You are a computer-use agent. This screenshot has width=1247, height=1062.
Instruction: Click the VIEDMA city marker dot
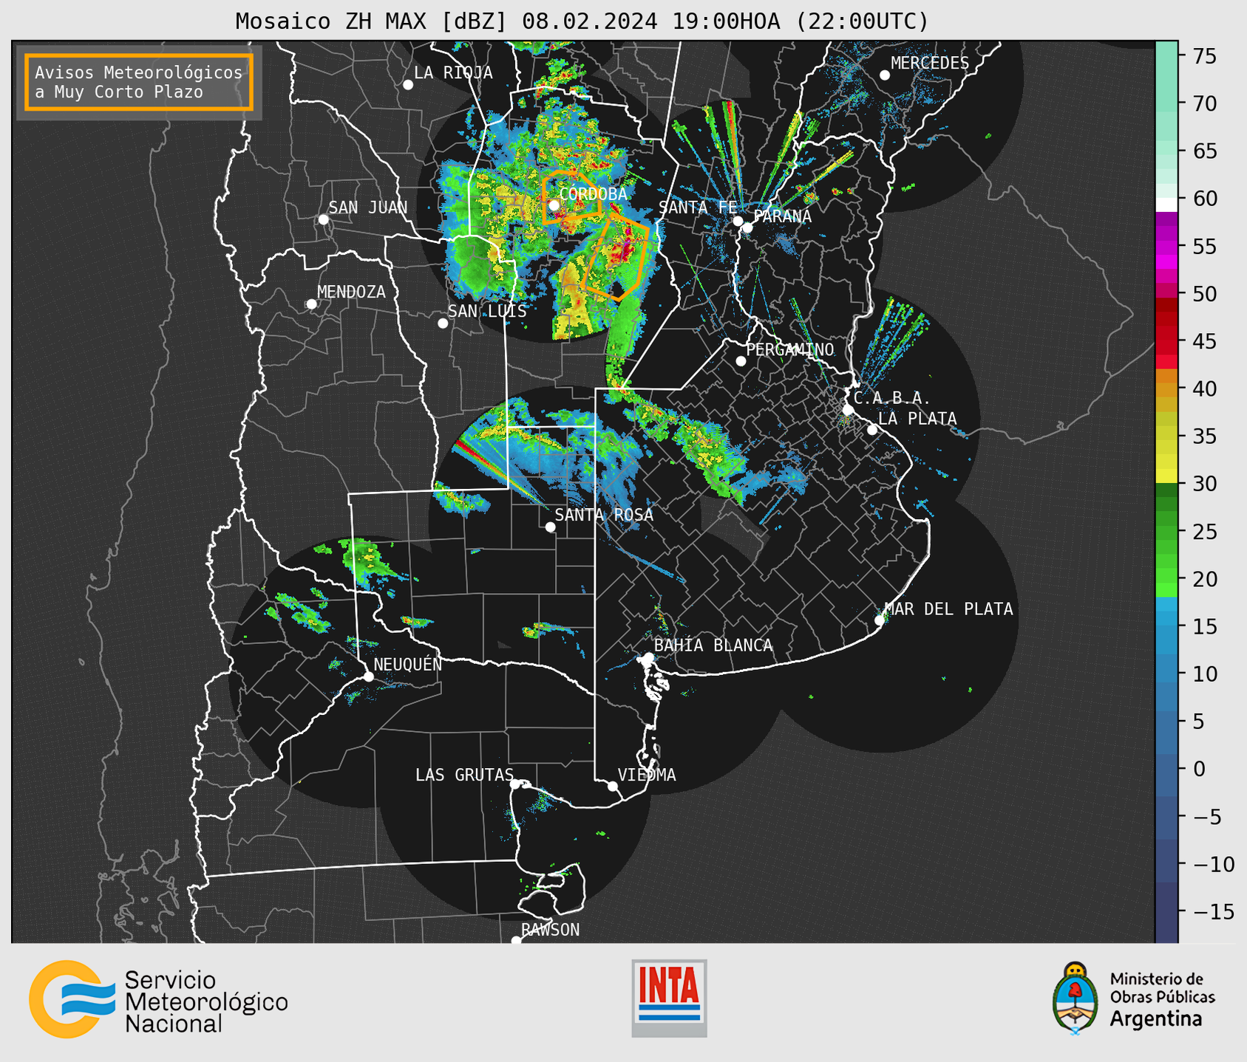[x=612, y=786]
